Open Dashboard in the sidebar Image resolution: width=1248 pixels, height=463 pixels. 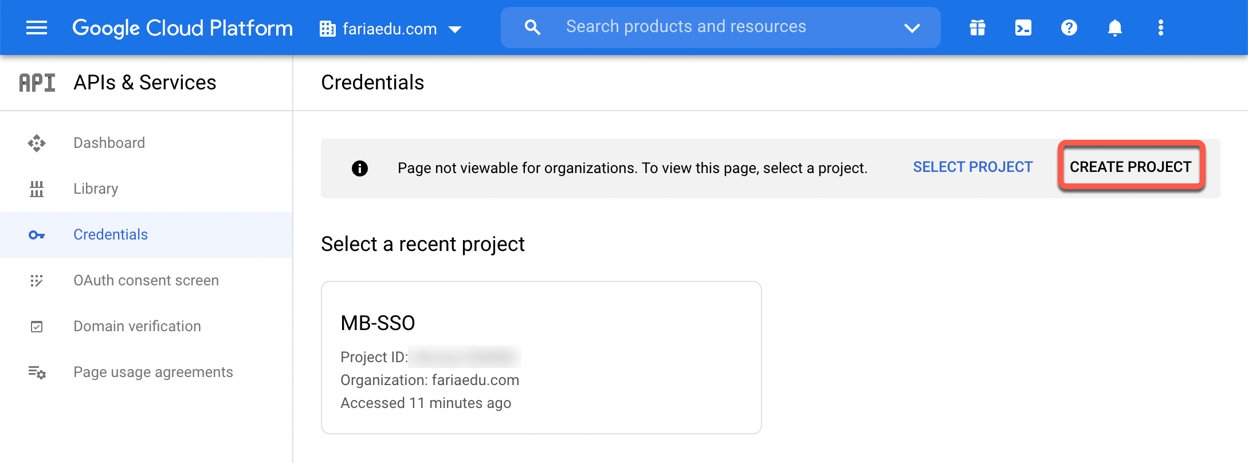(x=146, y=143)
